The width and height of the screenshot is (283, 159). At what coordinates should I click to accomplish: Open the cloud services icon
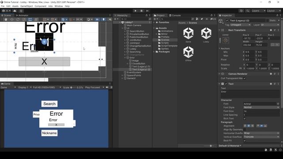(15, 11)
